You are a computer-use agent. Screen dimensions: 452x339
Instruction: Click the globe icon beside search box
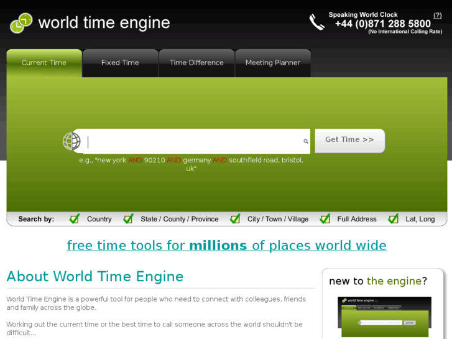point(71,141)
